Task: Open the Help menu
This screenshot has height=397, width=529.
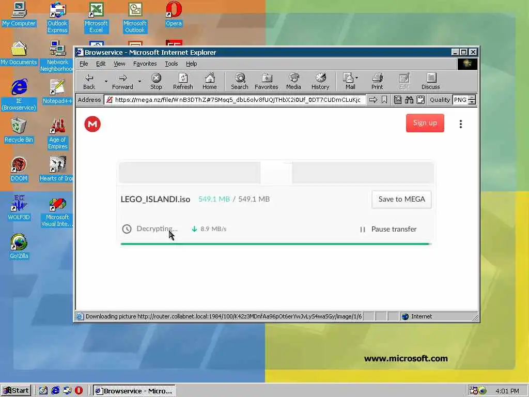Action: [x=191, y=64]
